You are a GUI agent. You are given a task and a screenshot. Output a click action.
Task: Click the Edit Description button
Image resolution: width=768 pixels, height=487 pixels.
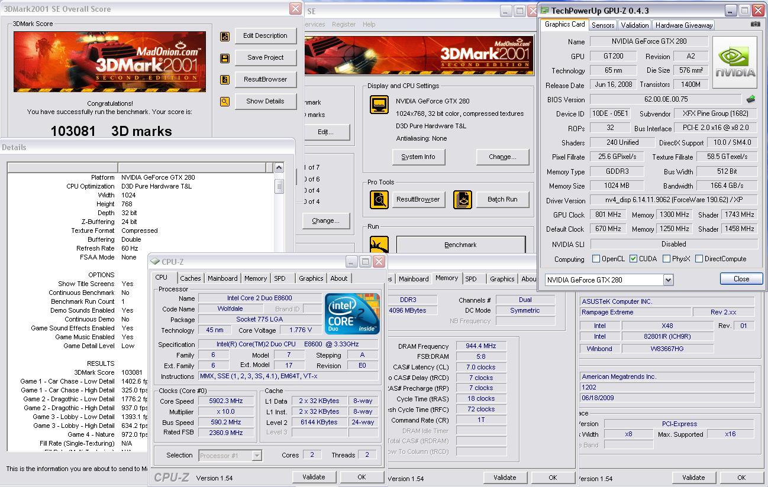[x=265, y=35]
